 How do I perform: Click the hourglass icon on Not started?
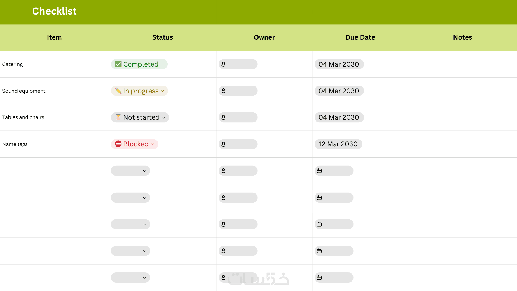click(118, 117)
